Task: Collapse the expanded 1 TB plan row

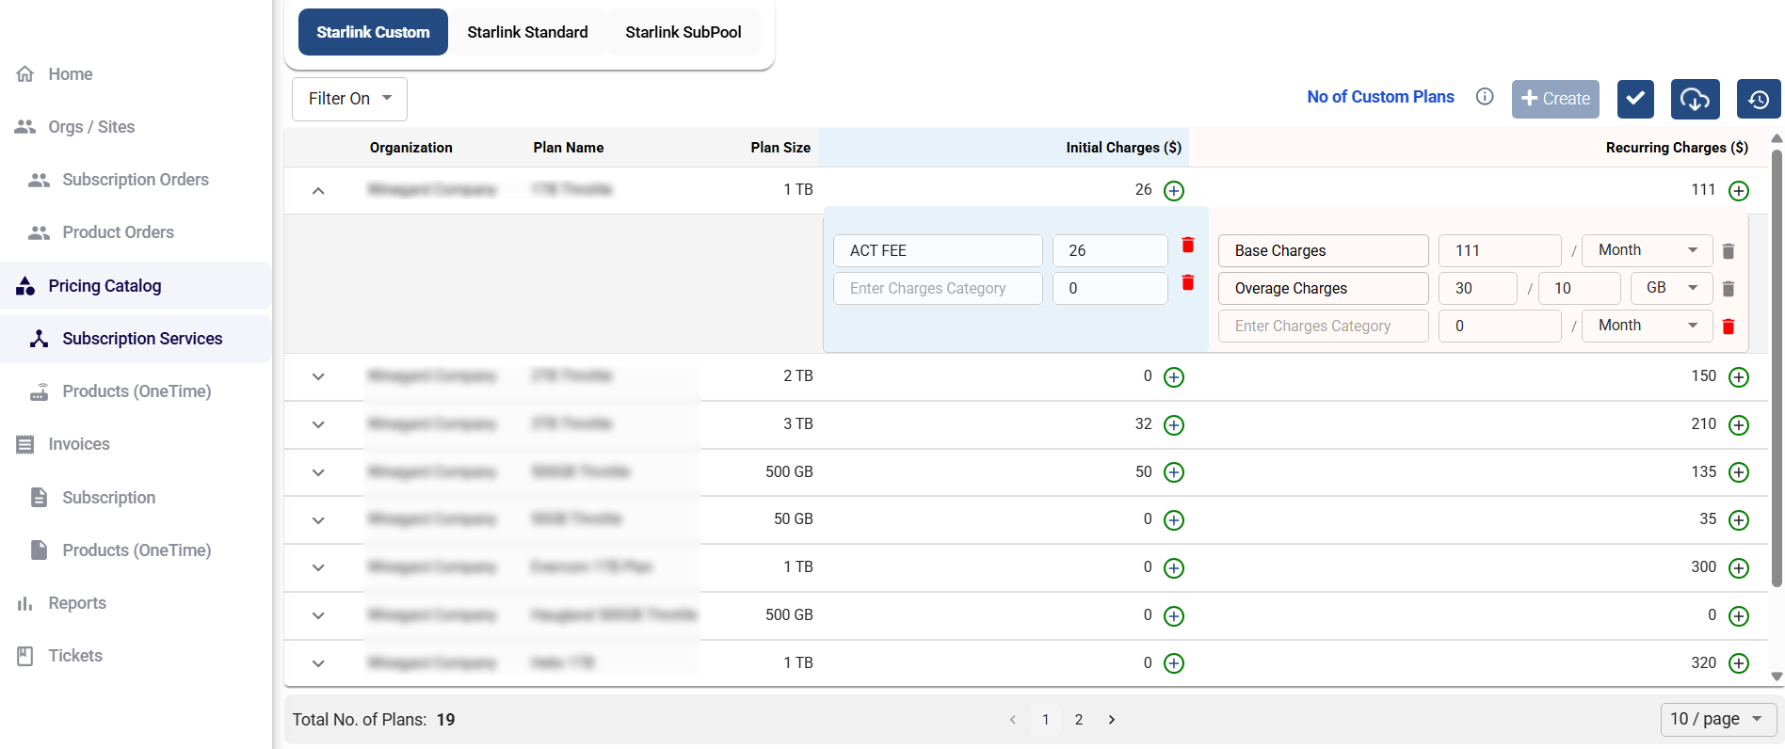Action: point(318,191)
